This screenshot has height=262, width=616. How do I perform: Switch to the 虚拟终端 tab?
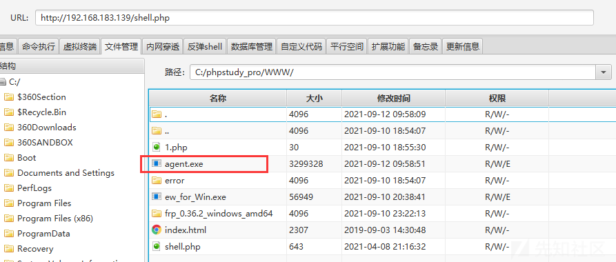(x=80, y=46)
